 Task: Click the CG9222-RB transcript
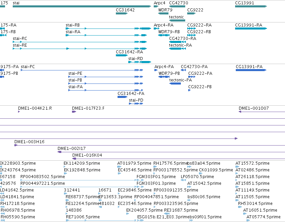[x=192, y=35]
